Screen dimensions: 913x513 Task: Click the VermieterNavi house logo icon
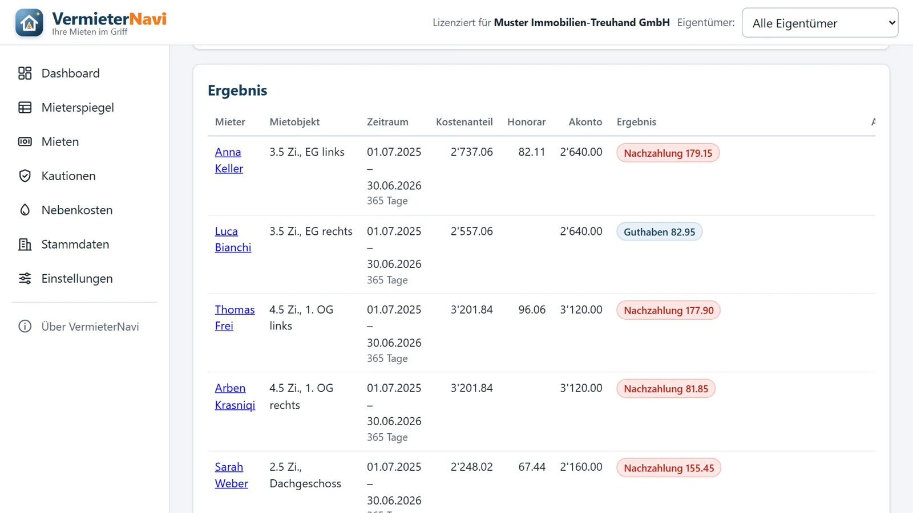click(29, 23)
